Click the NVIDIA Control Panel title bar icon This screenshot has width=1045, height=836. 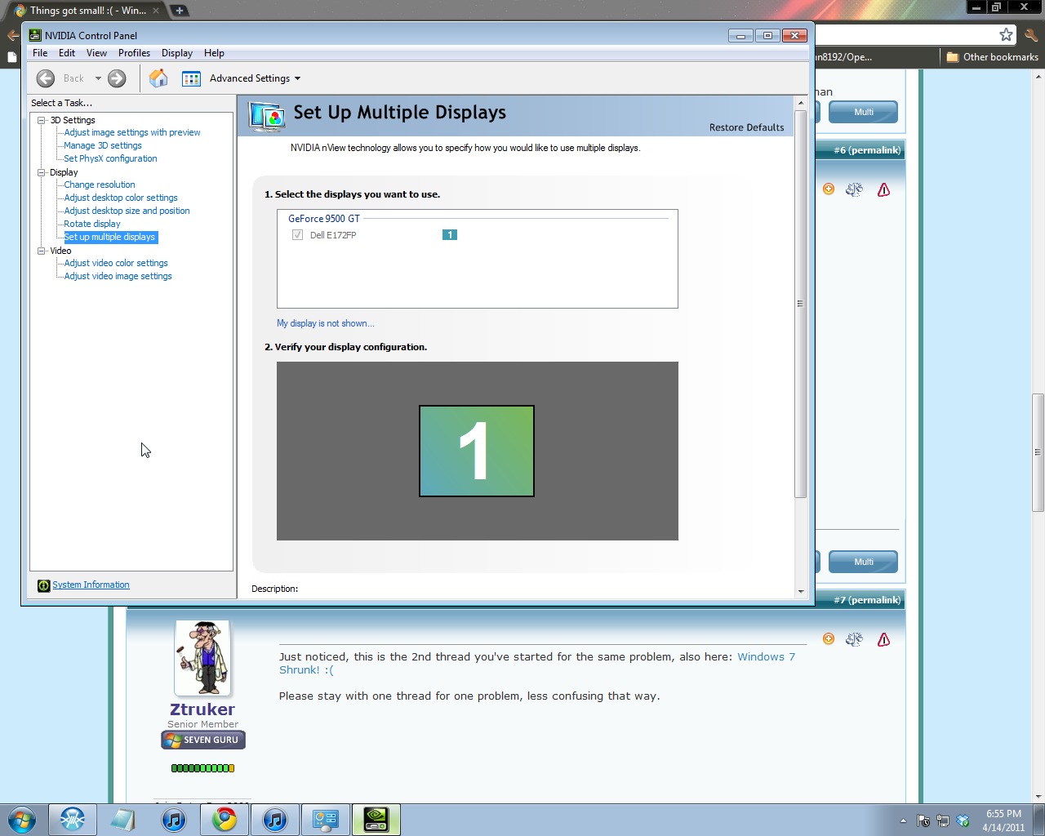click(x=35, y=35)
